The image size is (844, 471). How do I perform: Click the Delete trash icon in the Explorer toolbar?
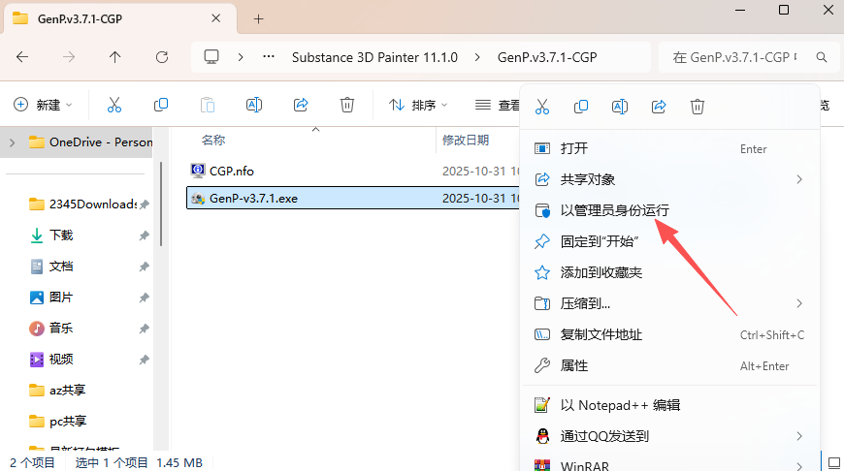point(347,105)
